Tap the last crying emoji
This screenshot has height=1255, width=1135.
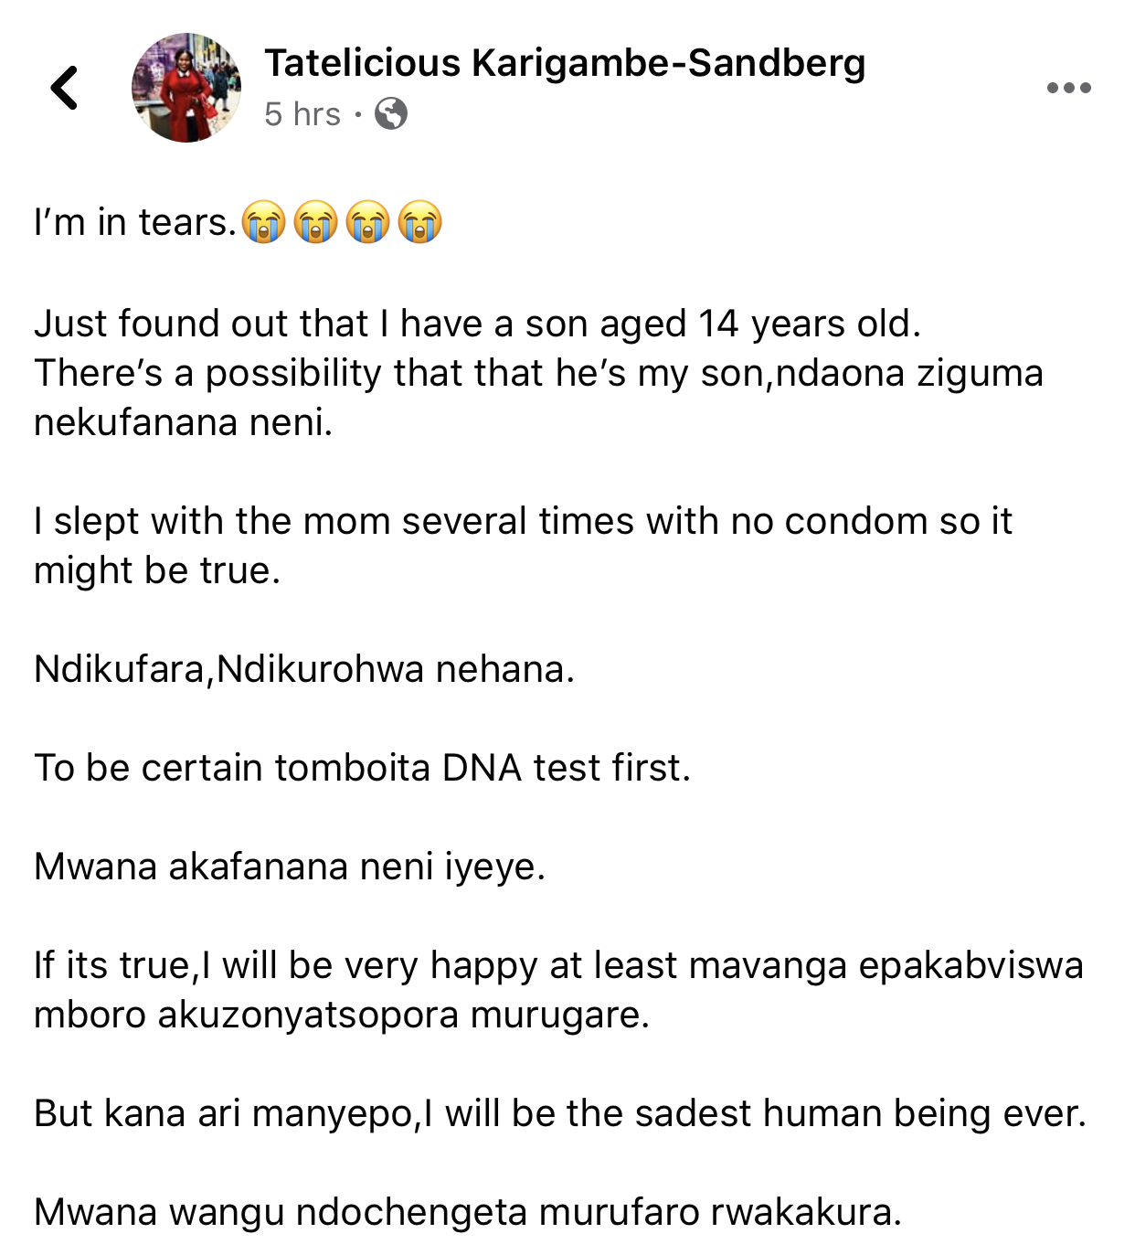(x=420, y=222)
